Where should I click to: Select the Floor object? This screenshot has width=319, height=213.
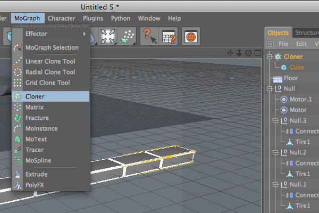[x=291, y=78]
